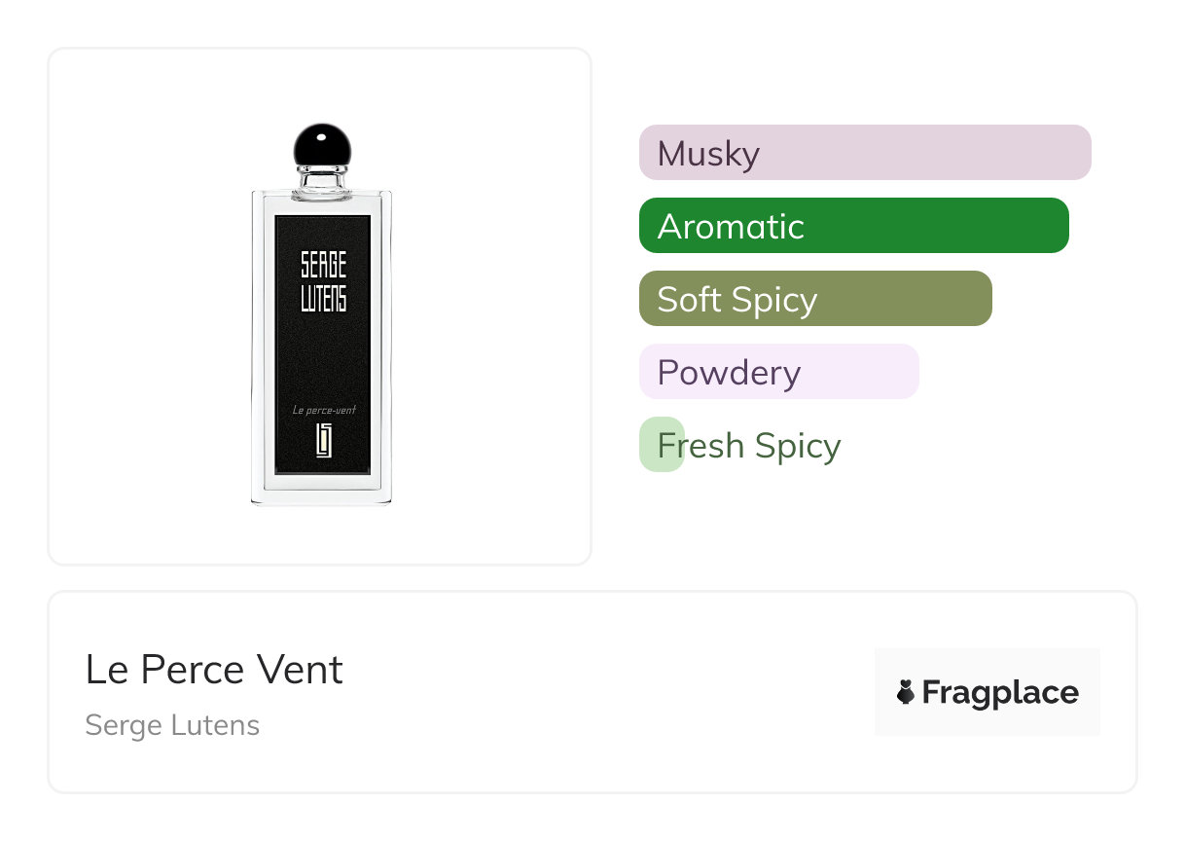Screen dimensions: 1185x841
Task: Open the Serge Lutens brand name below the title
Action: click(172, 725)
